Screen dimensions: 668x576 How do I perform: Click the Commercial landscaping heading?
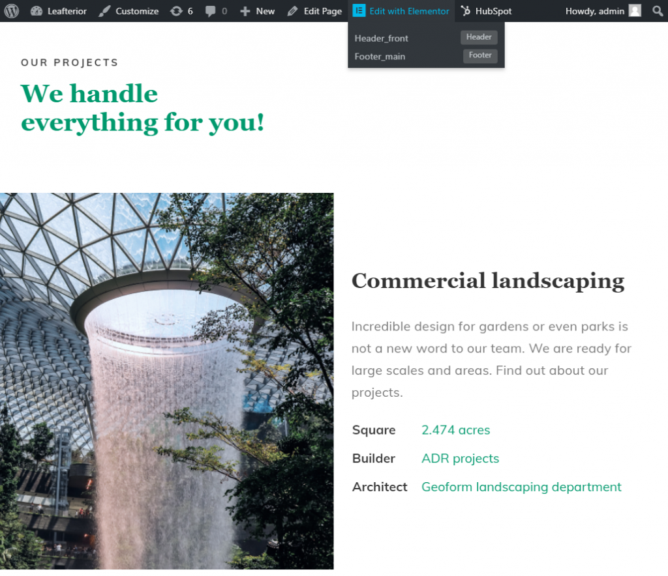[x=487, y=281]
